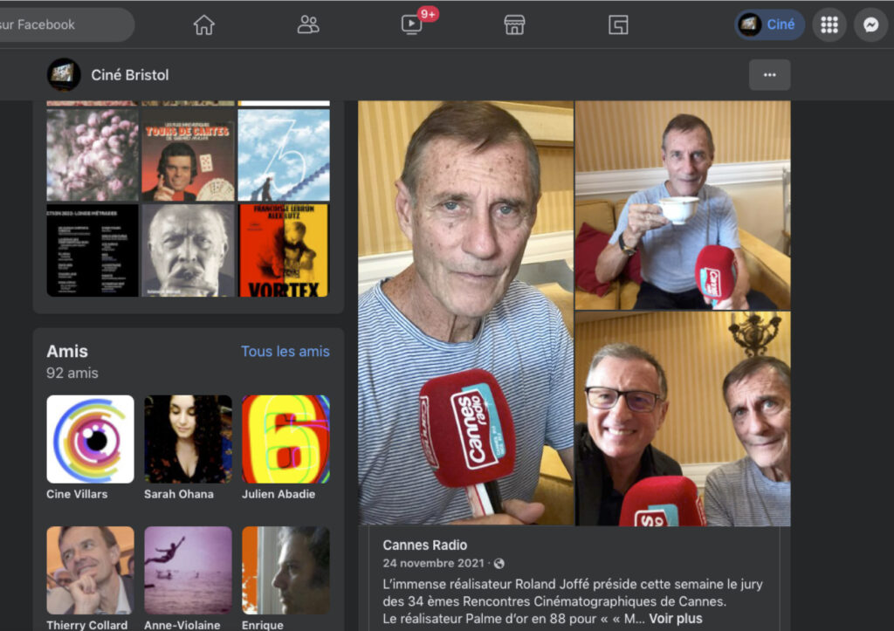
Task: Go to the Facebook Home icon
Action: (203, 25)
